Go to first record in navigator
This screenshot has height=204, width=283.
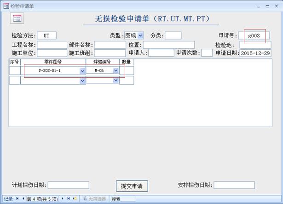tap(17, 199)
